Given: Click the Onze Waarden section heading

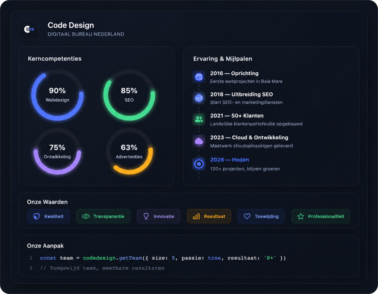Looking at the screenshot, I should coord(47,202).
